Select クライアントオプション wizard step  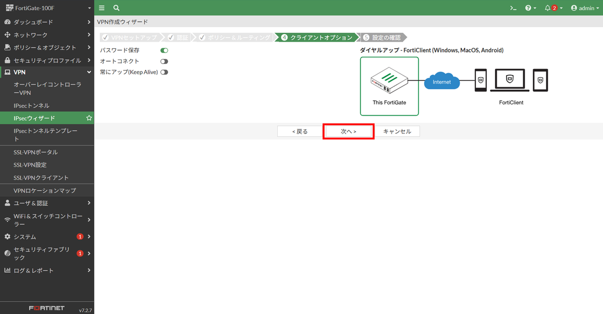(318, 38)
